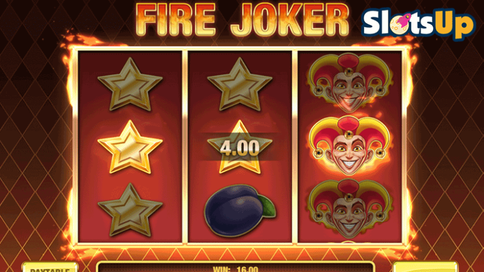The height and width of the screenshot is (272, 484).
Task: Click the Fire Joker title logo
Action: [x=242, y=20]
